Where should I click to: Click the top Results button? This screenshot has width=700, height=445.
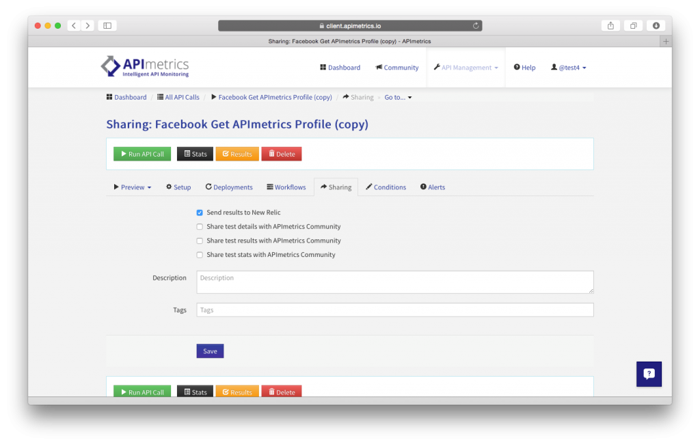pos(237,154)
